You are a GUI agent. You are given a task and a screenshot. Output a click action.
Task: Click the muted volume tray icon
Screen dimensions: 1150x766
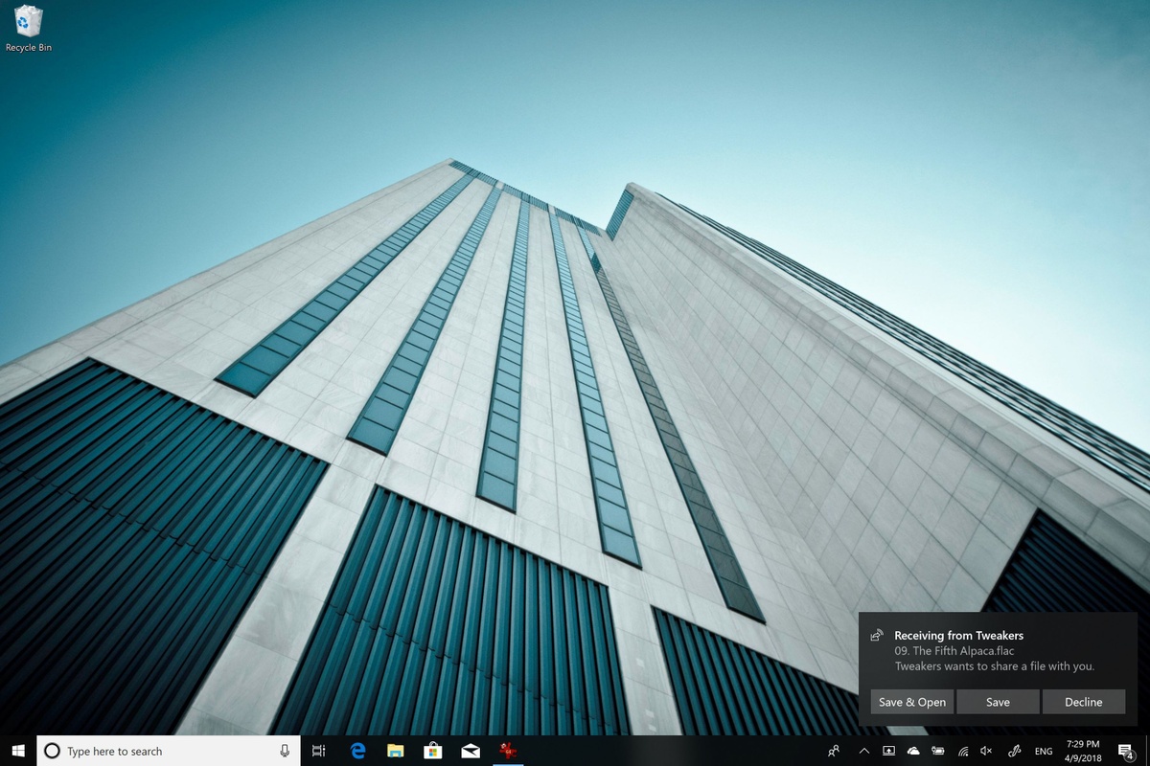(987, 752)
